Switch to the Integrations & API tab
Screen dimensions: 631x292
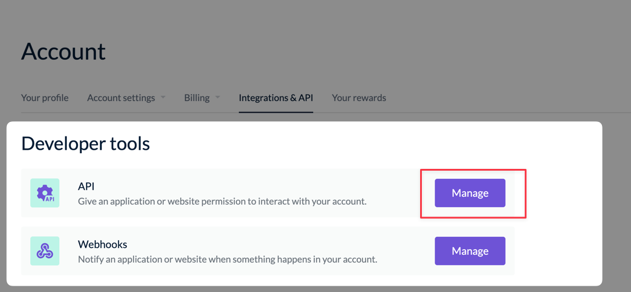coord(276,98)
